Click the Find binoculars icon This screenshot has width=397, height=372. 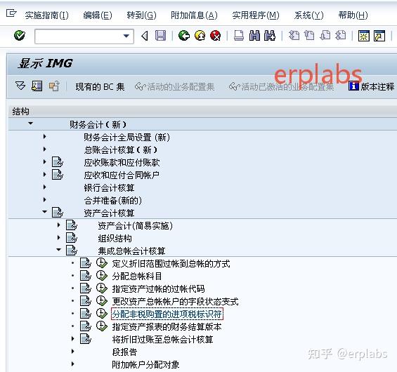tap(254, 36)
